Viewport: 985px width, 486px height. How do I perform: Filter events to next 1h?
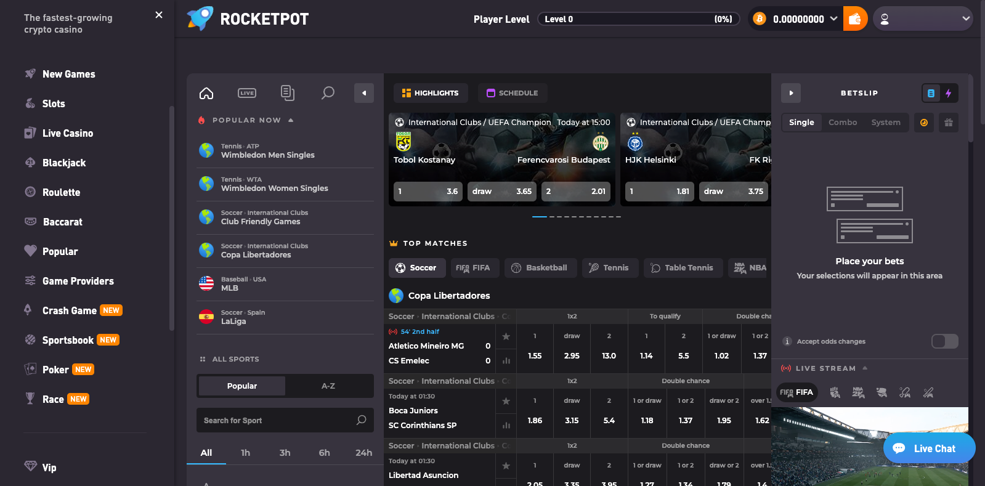245,453
